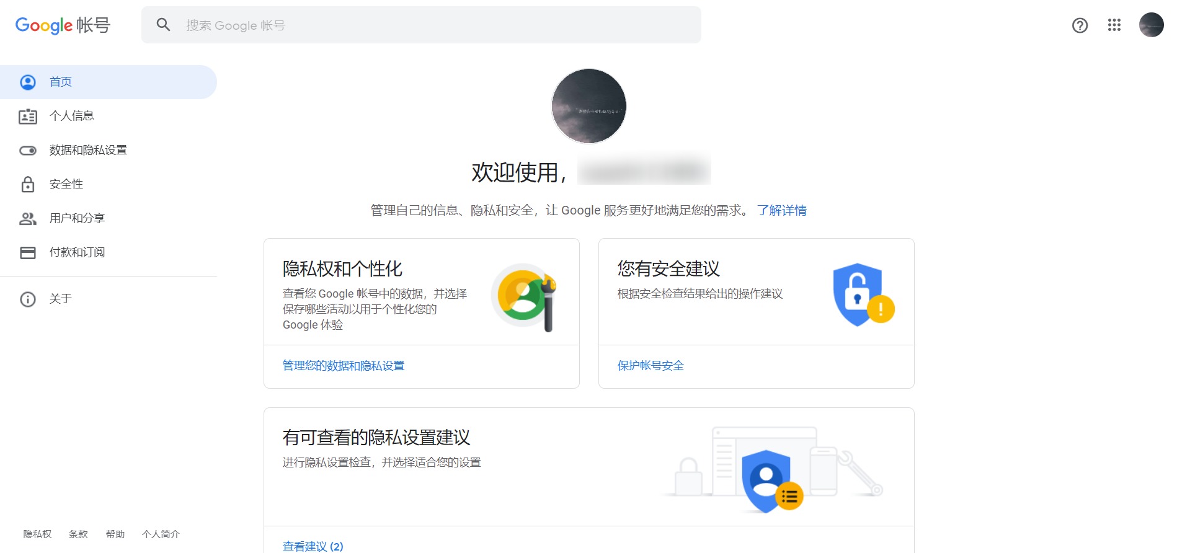Open 数据和隐私设置 in the sidebar
This screenshot has width=1177, height=553.
coord(109,150)
